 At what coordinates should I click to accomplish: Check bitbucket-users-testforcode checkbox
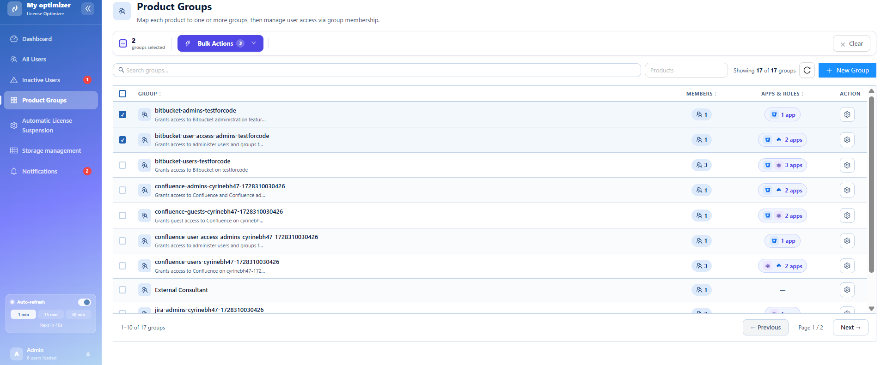(122, 165)
